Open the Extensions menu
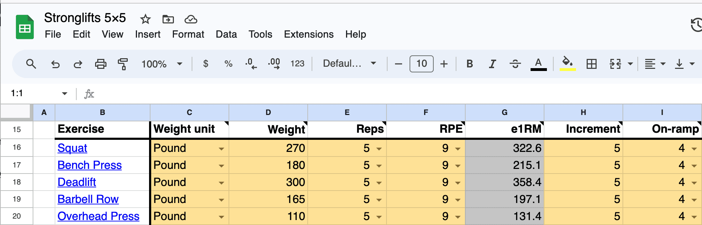 [x=309, y=34]
